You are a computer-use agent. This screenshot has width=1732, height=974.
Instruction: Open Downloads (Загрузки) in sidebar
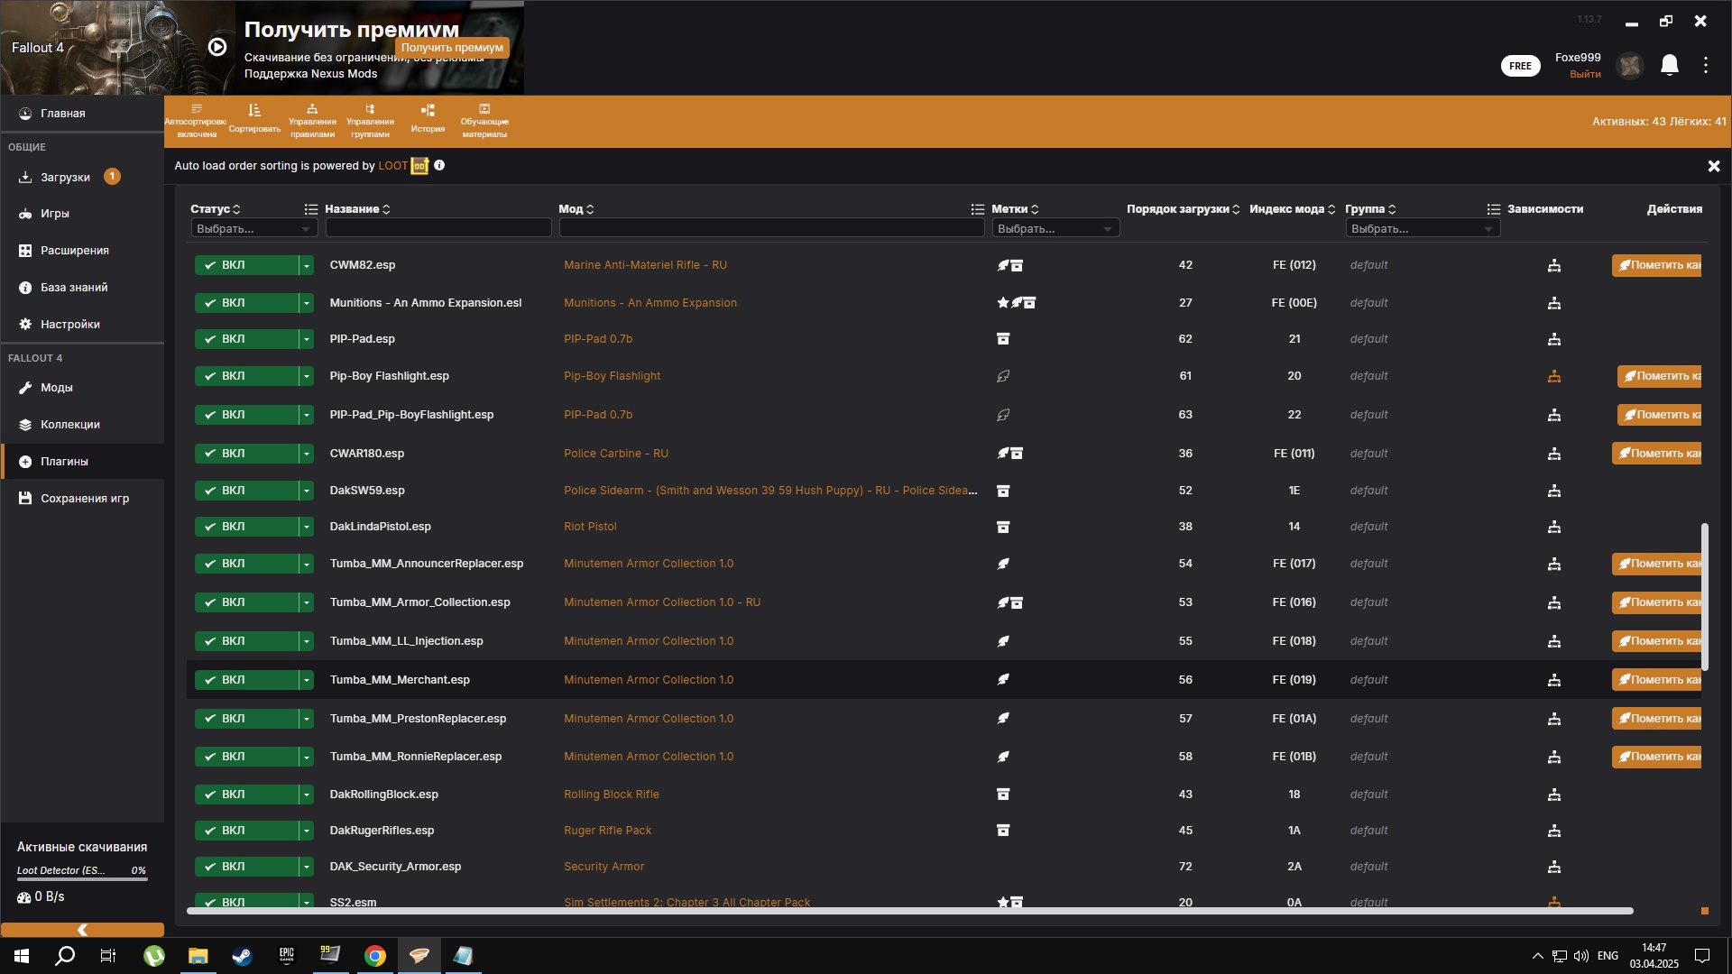(65, 178)
